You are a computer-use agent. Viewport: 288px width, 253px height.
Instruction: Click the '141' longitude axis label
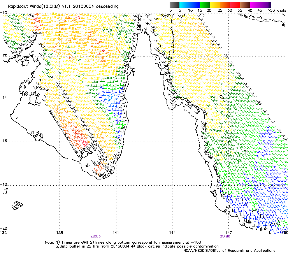click(x=116, y=233)
